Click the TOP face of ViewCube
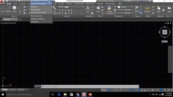 click(165, 32)
